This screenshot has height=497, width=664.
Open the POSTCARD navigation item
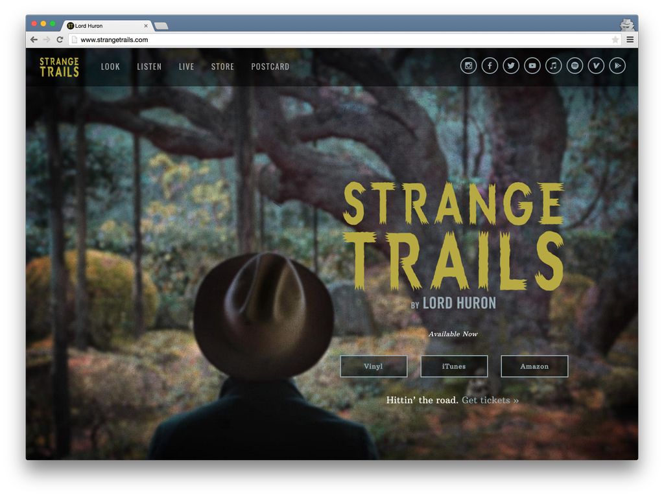click(270, 67)
